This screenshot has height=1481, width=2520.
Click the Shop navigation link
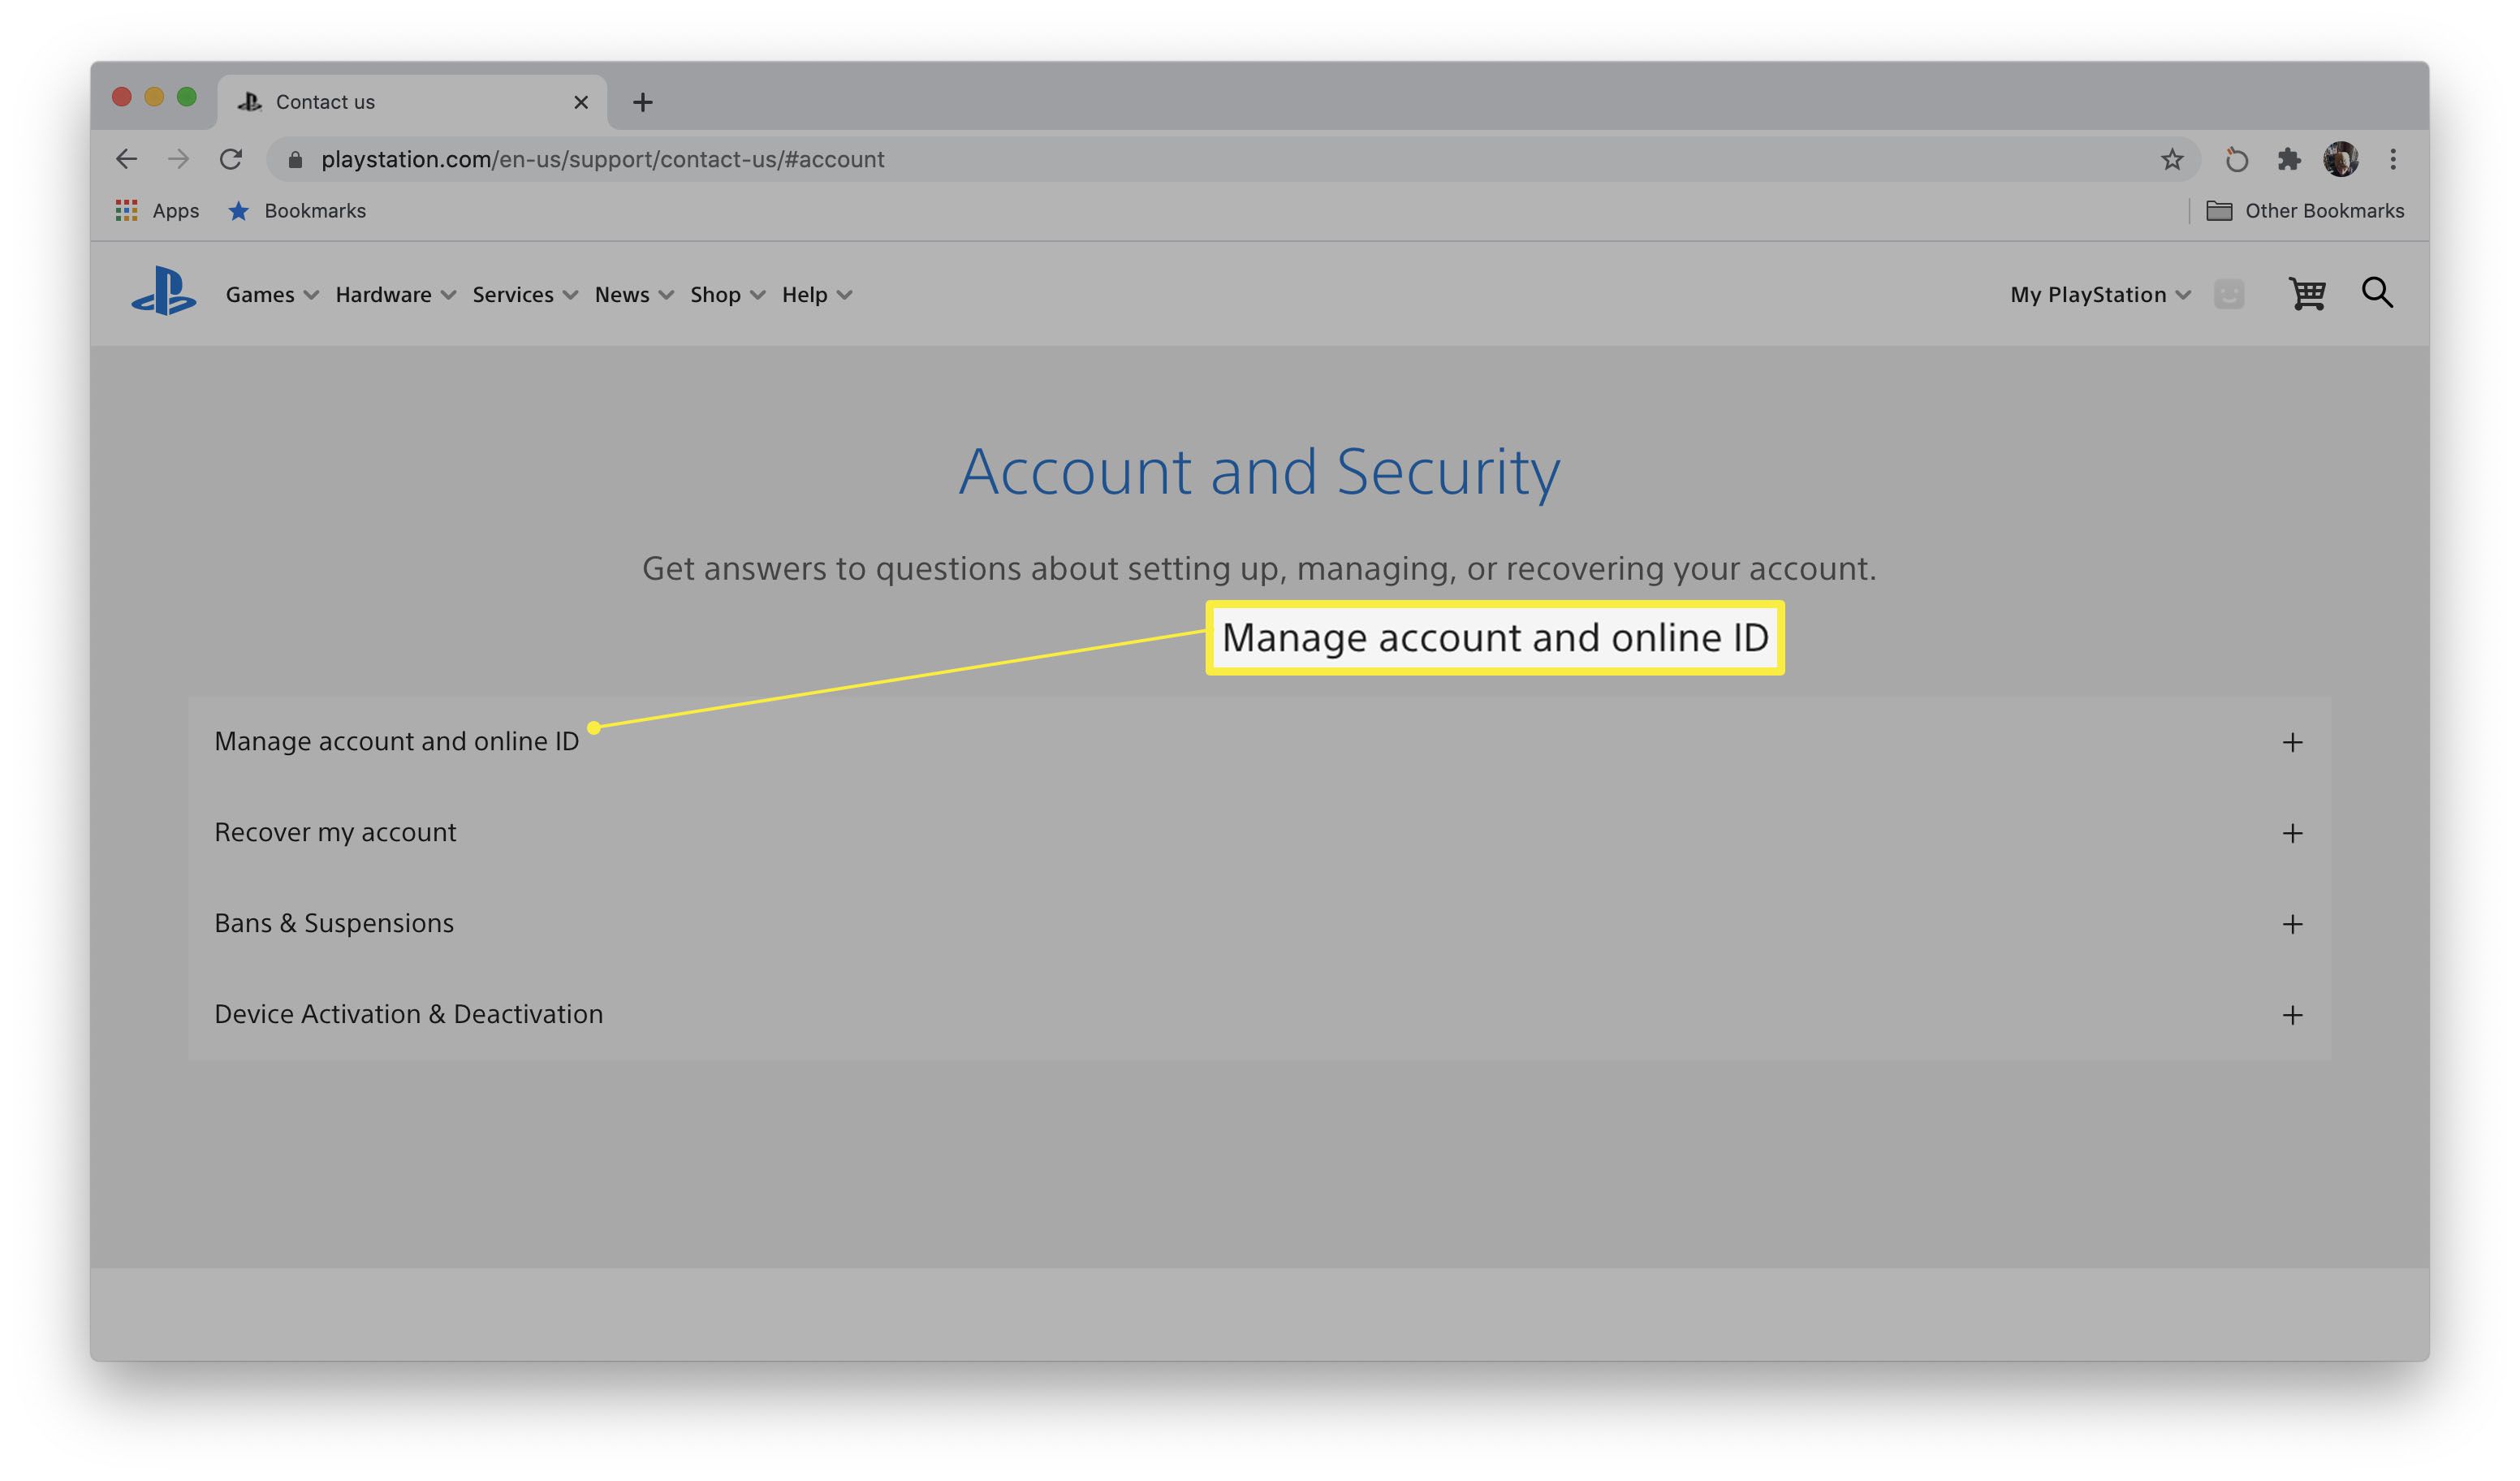coord(714,292)
